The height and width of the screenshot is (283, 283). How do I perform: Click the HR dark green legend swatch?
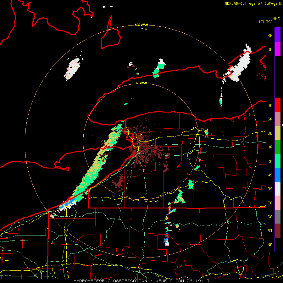point(278,147)
